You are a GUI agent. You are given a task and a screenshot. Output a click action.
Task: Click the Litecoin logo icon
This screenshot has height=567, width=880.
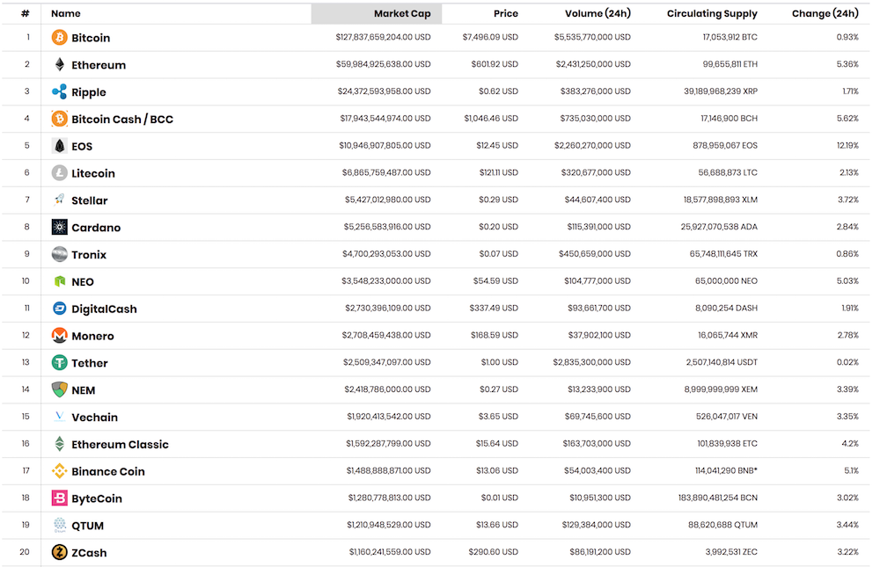60,172
